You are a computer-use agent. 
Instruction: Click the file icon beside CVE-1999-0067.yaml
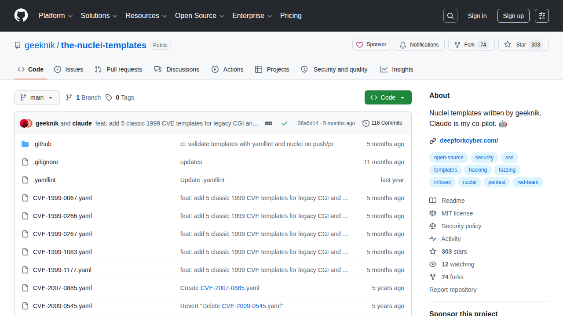point(25,198)
